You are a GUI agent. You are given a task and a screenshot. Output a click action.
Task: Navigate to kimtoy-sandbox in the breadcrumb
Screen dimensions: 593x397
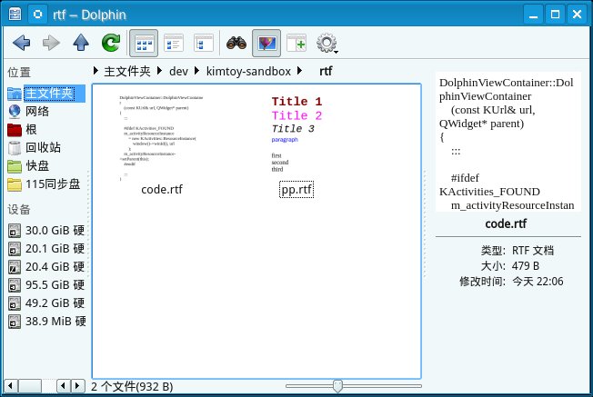[248, 71]
